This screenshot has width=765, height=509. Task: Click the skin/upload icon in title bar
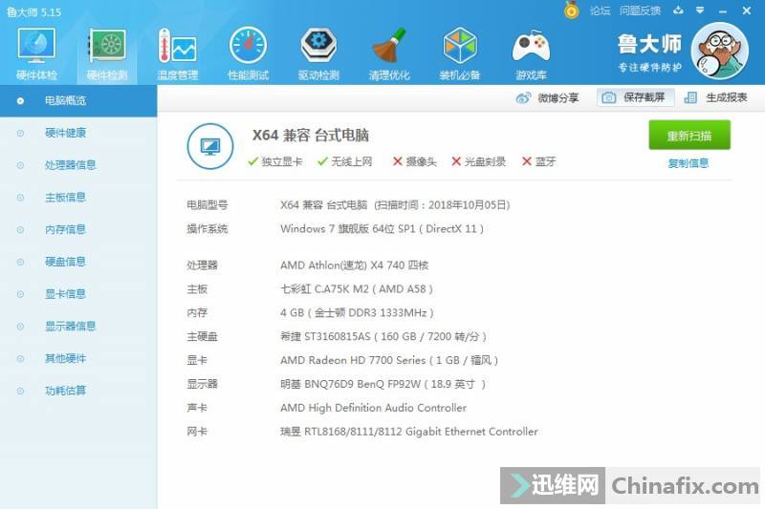(678, 11)
